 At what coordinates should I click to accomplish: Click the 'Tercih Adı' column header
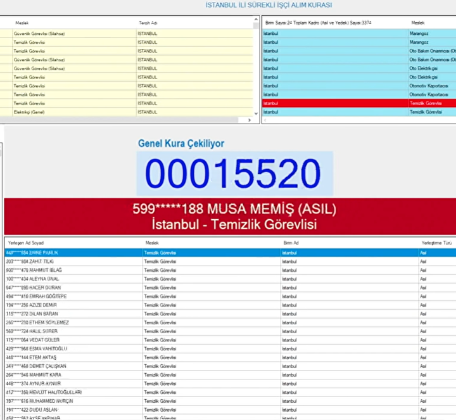coord(148,23)
